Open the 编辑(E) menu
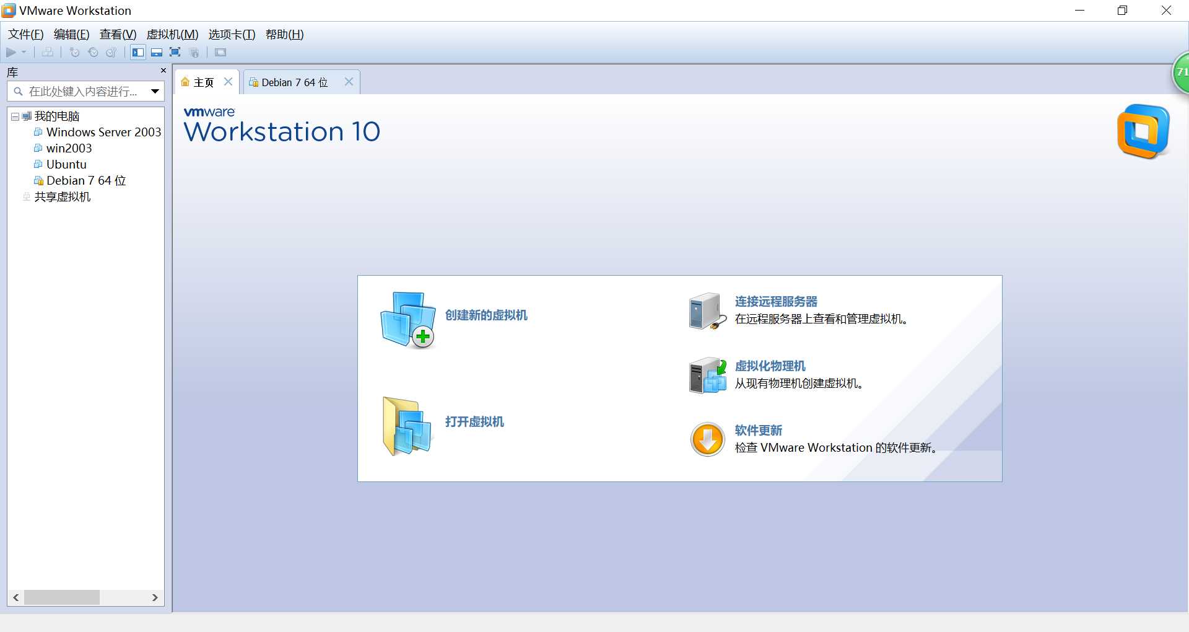Image resolution: width=1189 pixels, height=632 pixels. tap(71, 35)
